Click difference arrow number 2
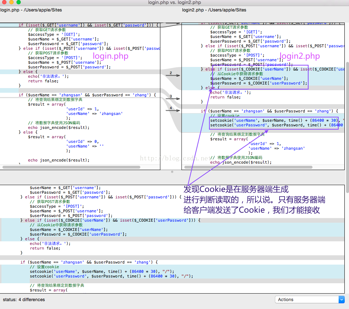 [x=173, y=75]
